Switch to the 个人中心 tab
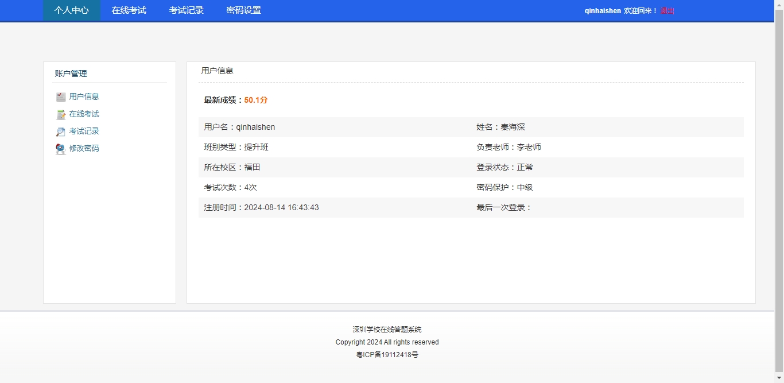This screenshot has width=784, height=383. (x=72, y=10)
